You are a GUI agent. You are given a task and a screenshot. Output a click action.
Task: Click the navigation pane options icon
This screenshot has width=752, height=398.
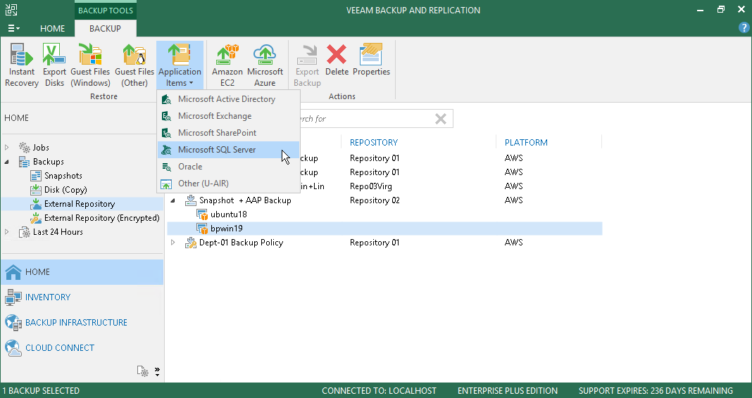pyautogui.click(x=142, y=371)
